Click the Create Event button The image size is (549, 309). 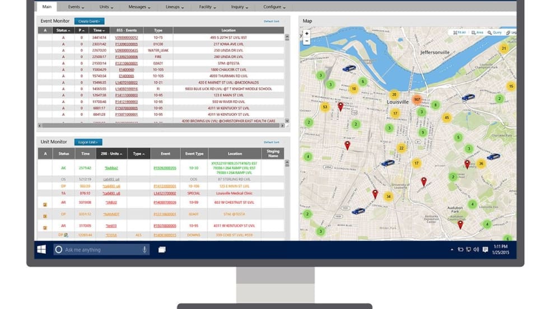coord(89,21)
